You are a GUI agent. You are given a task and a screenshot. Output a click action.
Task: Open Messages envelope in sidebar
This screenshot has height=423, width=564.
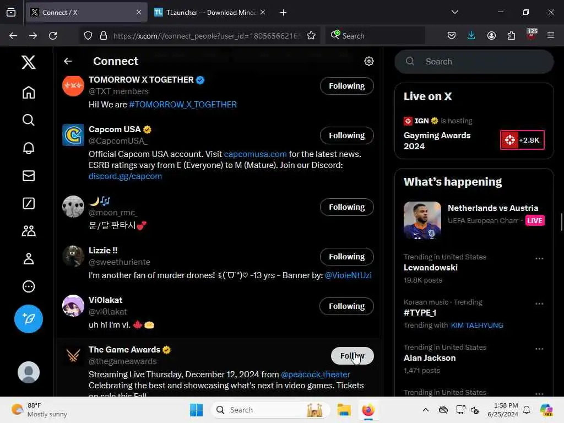[x=29, y=176]
